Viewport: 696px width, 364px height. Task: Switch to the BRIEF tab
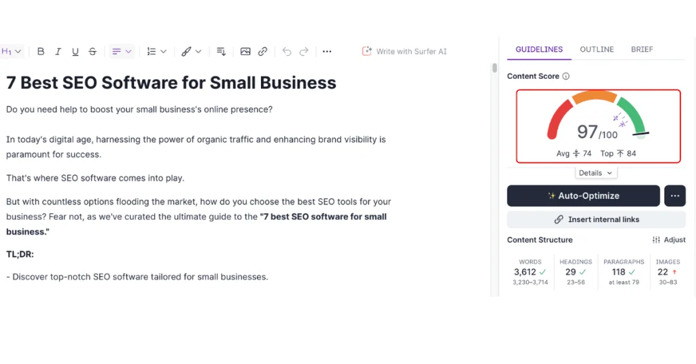click(x=642, y=49)
